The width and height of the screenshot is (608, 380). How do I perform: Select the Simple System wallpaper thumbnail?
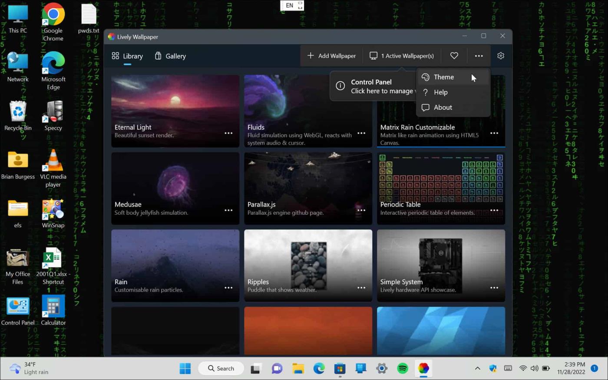[x=441, y=265]
